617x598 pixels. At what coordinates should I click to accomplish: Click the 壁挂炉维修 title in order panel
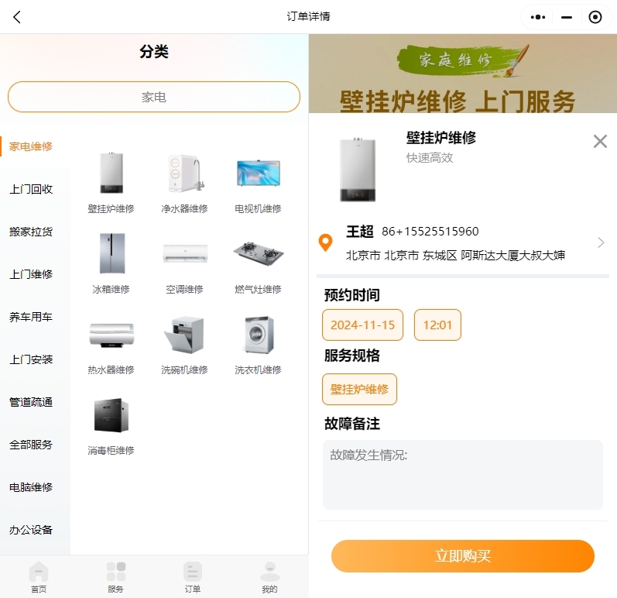tap(441, 138)
